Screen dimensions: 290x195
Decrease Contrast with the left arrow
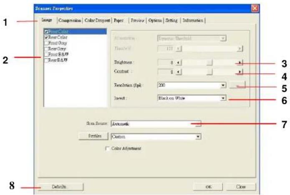[x=178, y=72]
